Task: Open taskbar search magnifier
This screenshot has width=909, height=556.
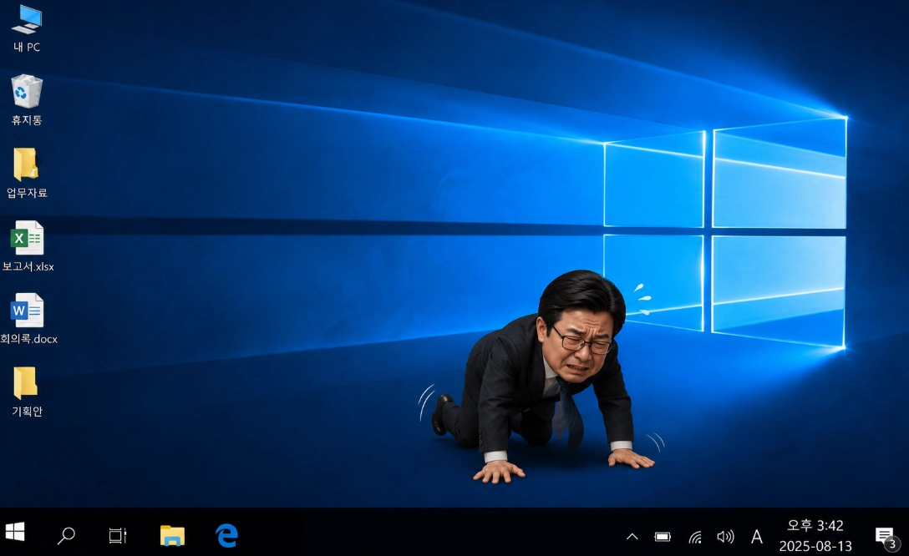Action: (66, 535)
